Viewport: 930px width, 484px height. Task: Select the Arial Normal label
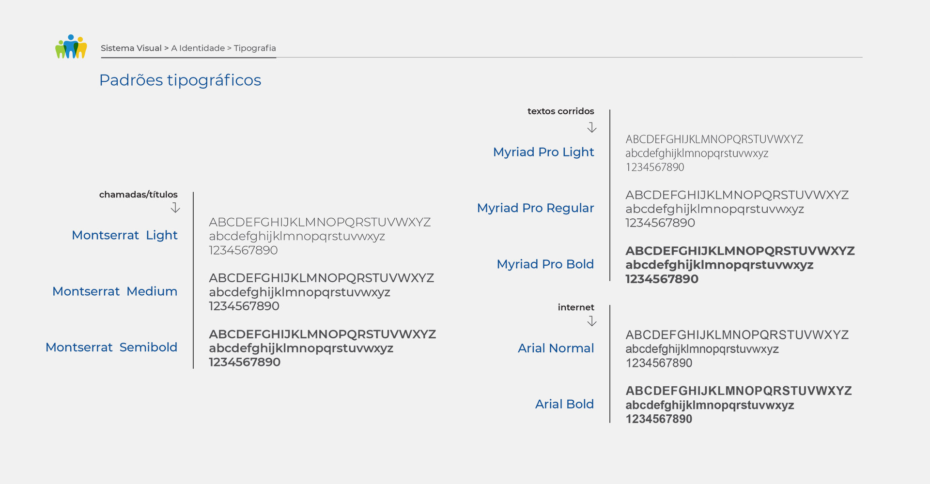556,348
